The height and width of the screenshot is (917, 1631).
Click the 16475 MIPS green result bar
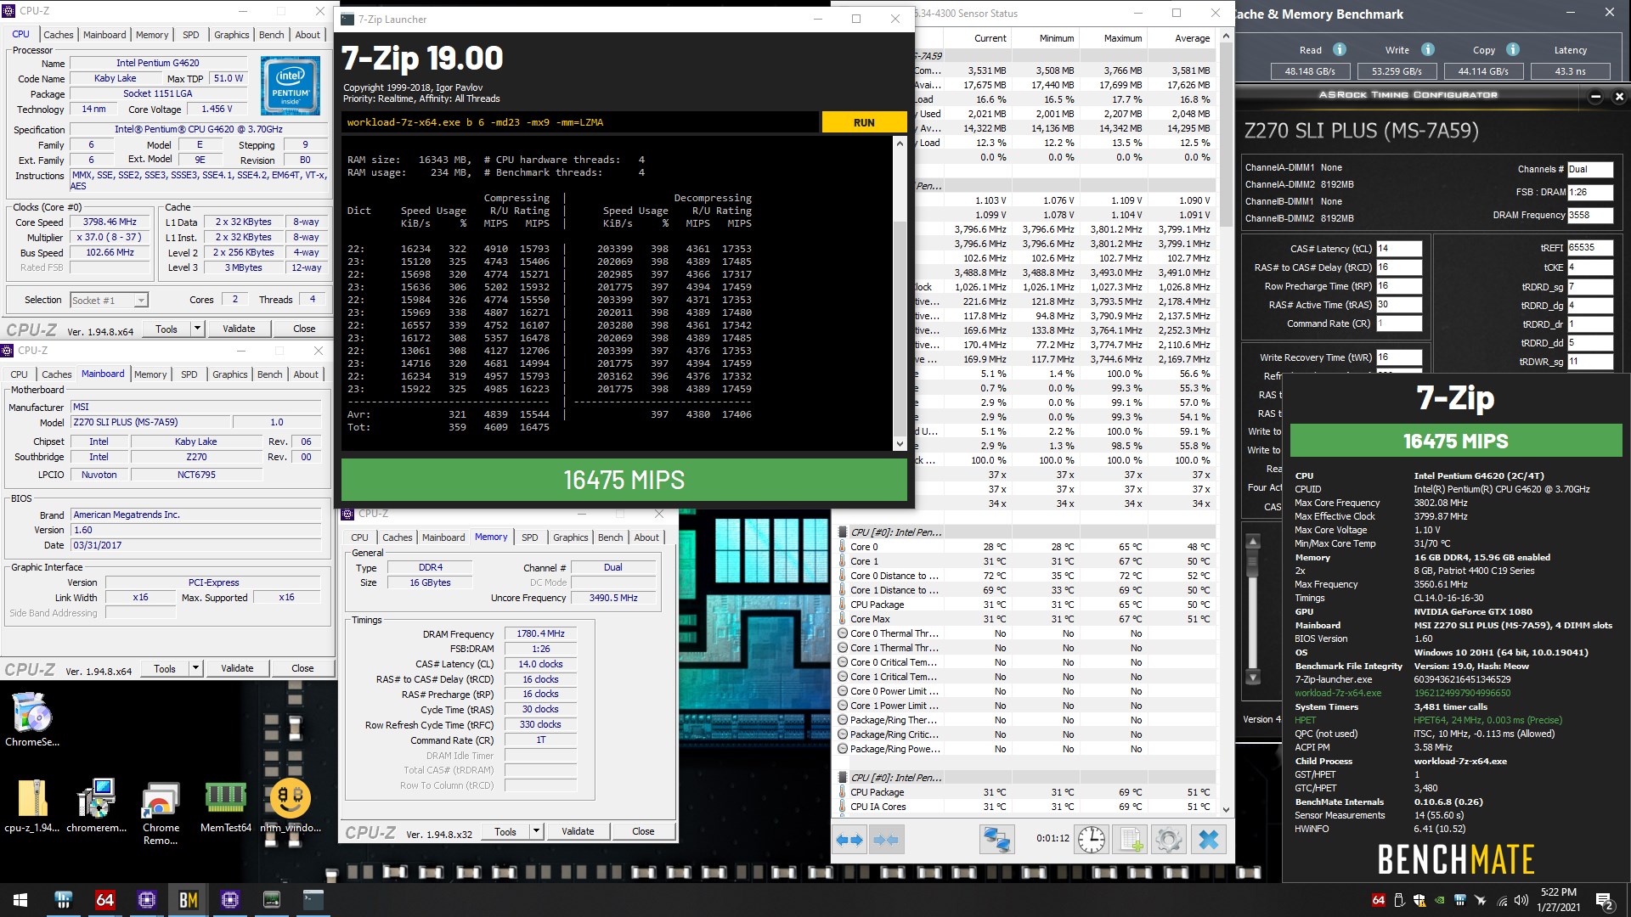coord(624,480)
